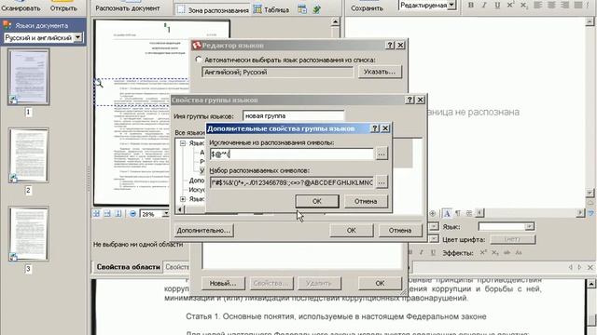Click the fit-width icon below image pane
The image size is (597, 335).
[107, 214]
